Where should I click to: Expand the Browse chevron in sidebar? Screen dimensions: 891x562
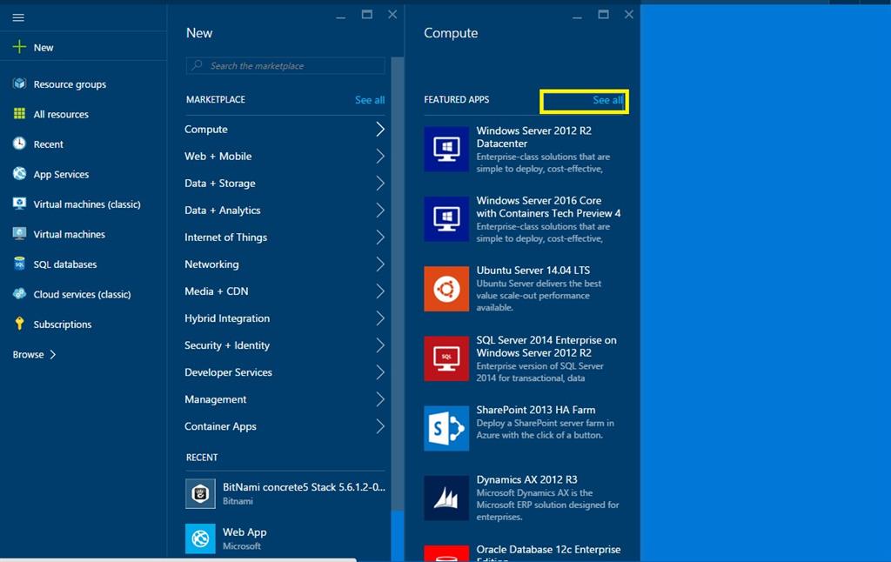pyautogui.click(x=53, y=354)
